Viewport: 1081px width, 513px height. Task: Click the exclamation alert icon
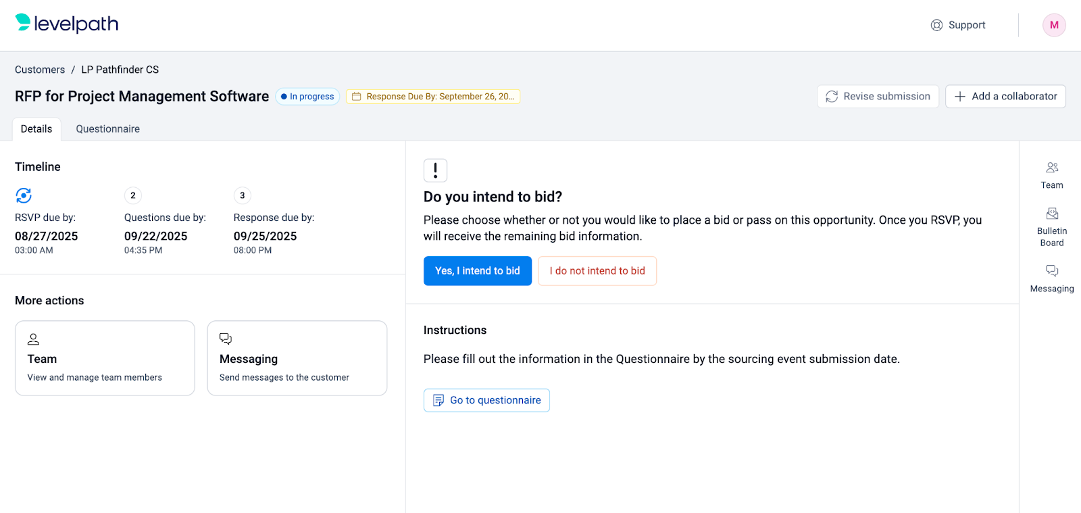pyautogui.click(x=435, y=170)
